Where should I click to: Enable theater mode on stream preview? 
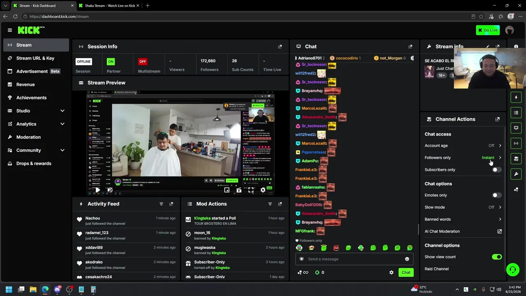pos(239,190)
